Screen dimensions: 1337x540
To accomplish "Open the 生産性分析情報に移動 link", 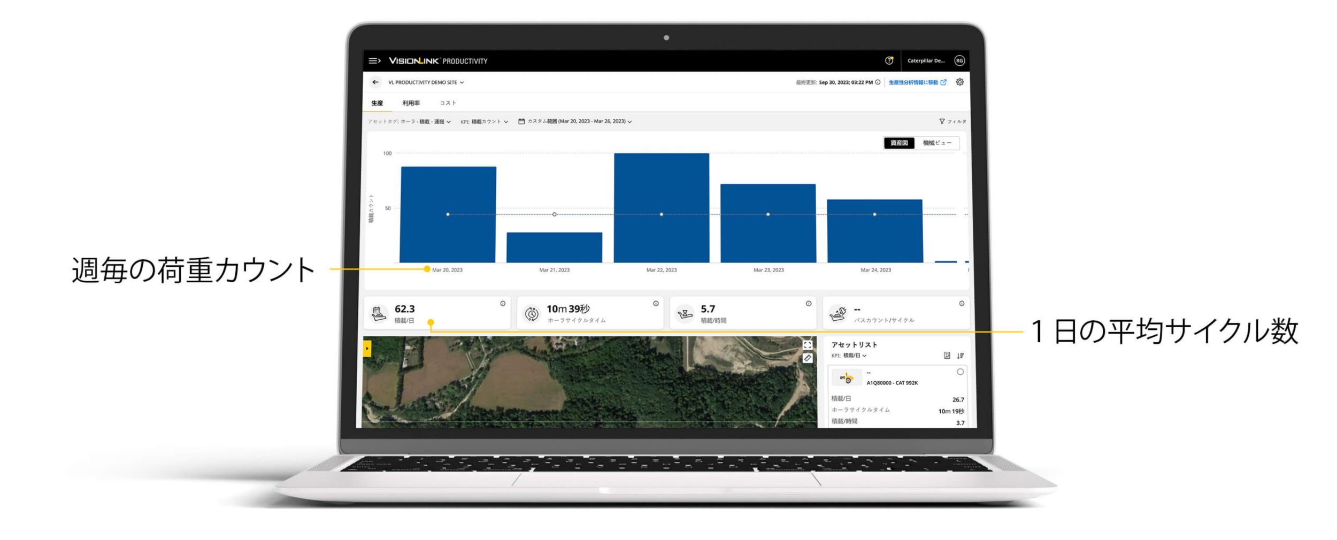I will 917,83.
